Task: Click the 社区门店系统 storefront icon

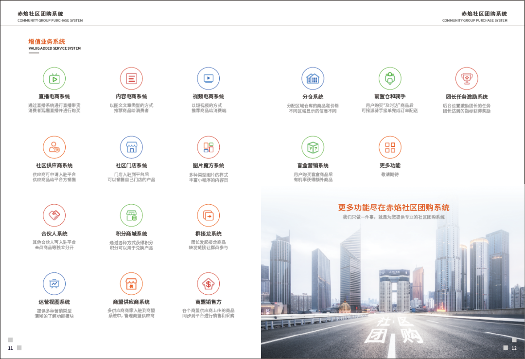Action: click(x=131, y=147)
